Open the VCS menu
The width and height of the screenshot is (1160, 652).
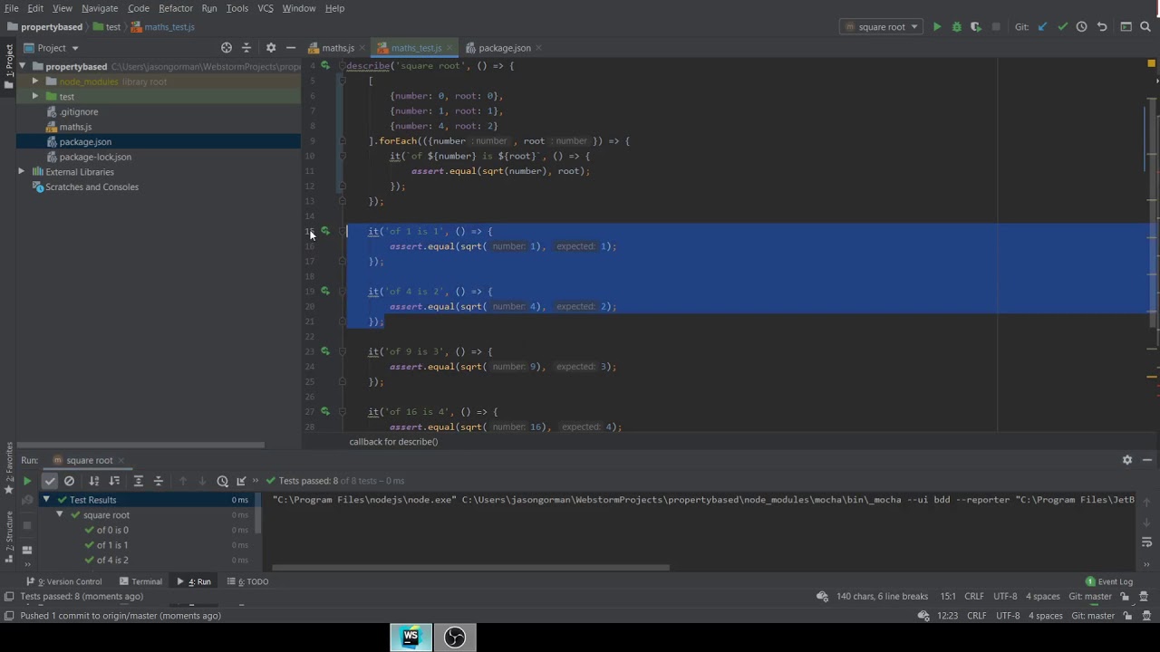point(266,8)
